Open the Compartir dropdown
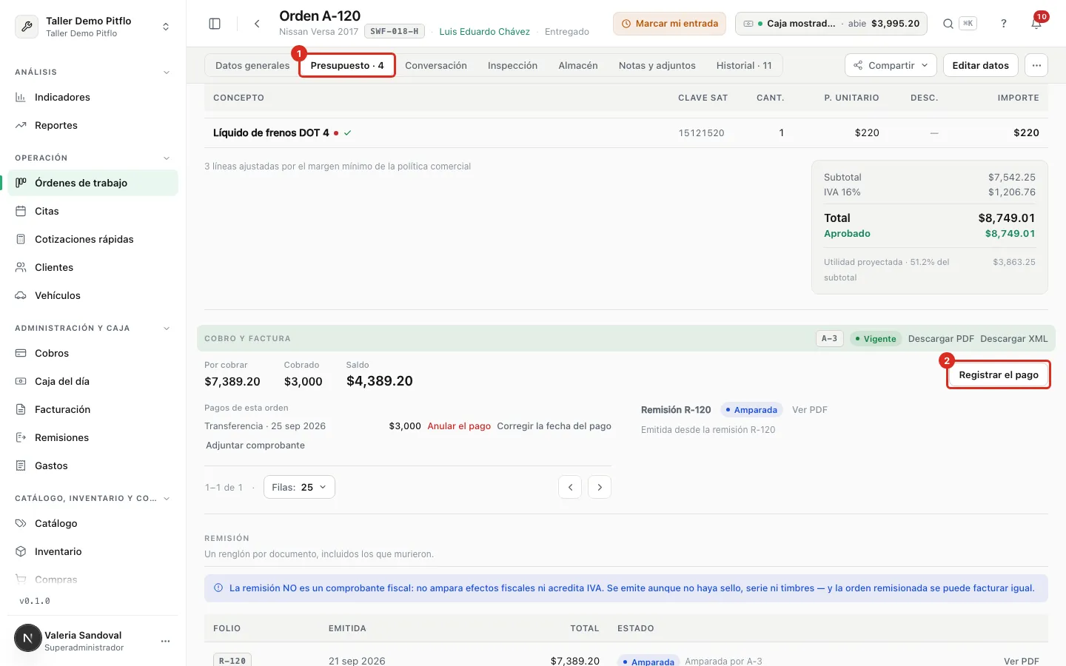This screenshot has width=1066, height=666. tap(891, 65)
